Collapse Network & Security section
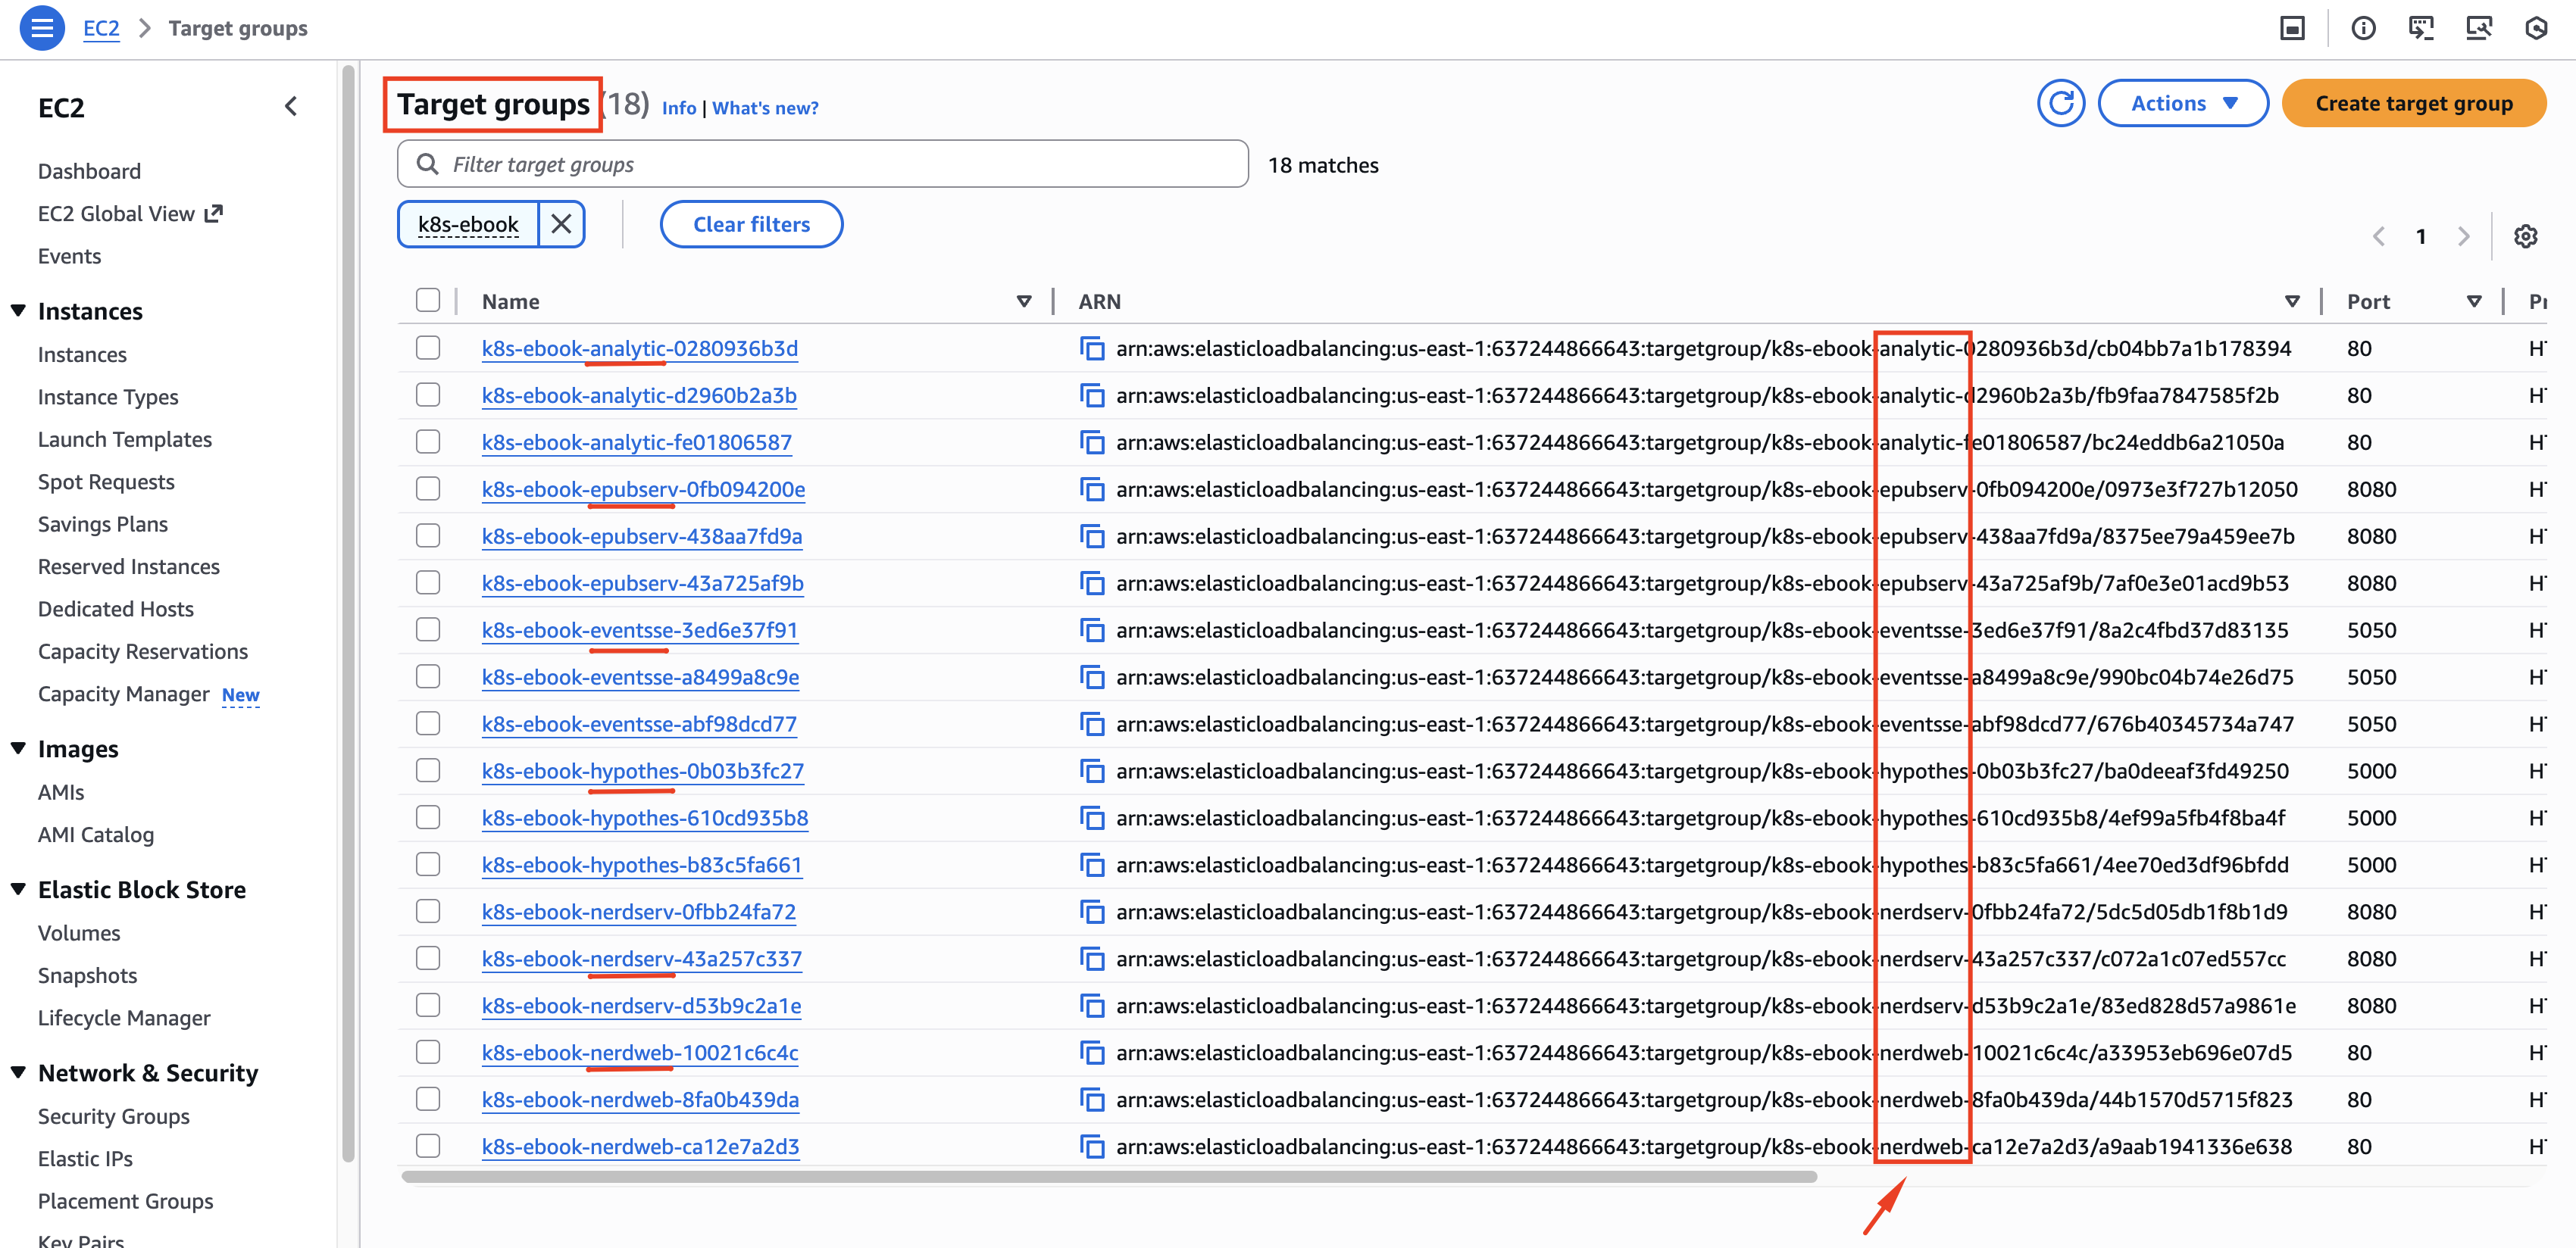Viewport: 2576px width, 1248px height. (x=18, y=1072)
